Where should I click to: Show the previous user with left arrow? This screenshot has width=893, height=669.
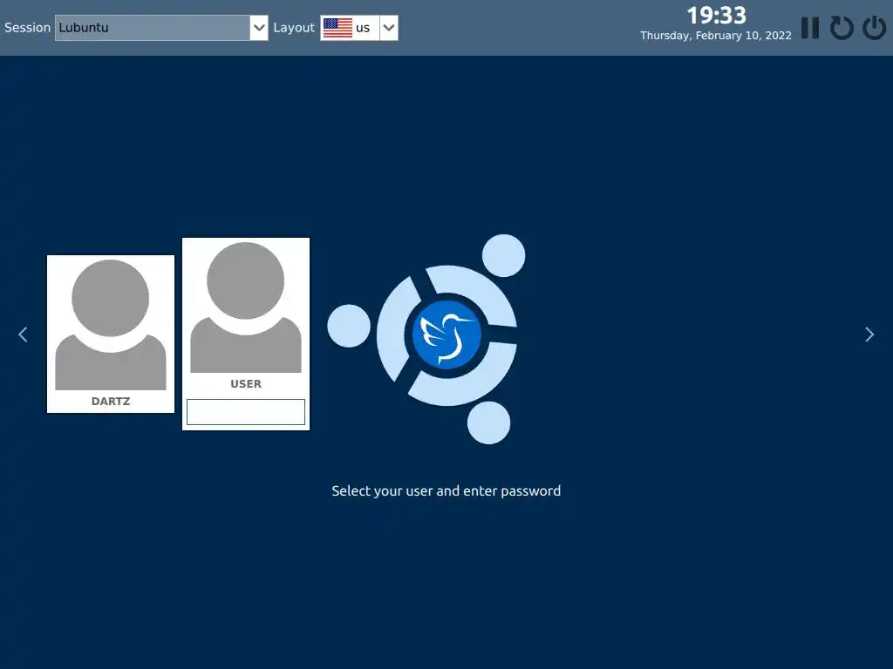pyautogui.click(x=23, y=334)
